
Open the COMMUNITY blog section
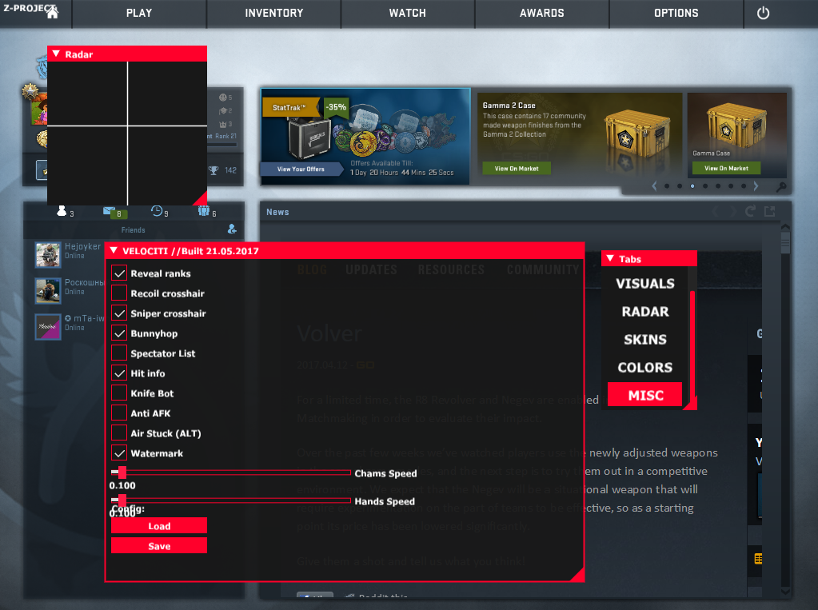tap(543, 269)
